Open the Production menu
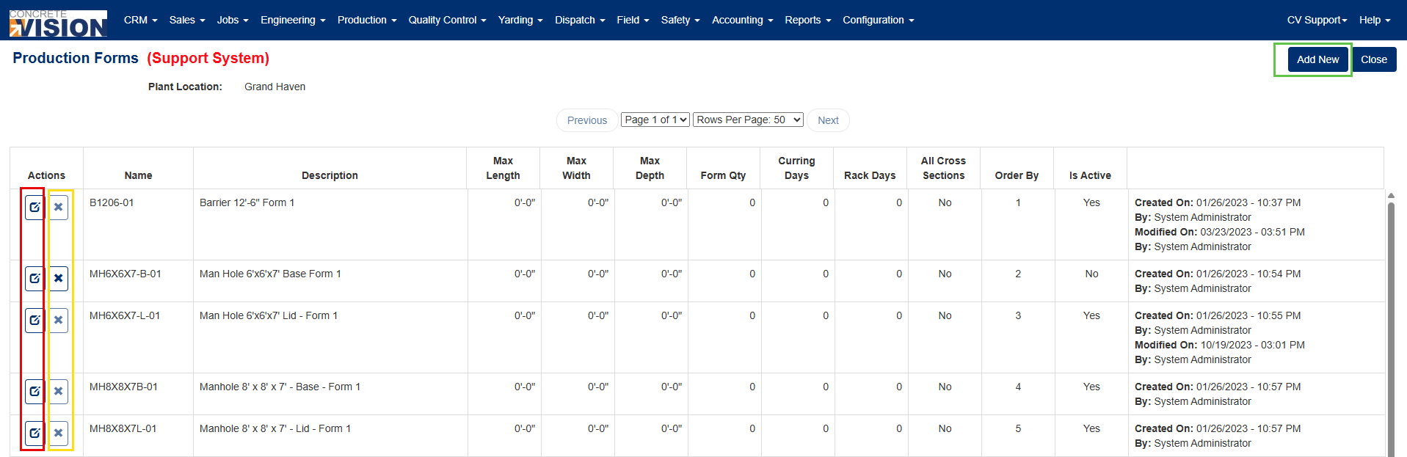The width and height of the screenshot is (1407, 457). pyautogui.click(x=366, y=20)
